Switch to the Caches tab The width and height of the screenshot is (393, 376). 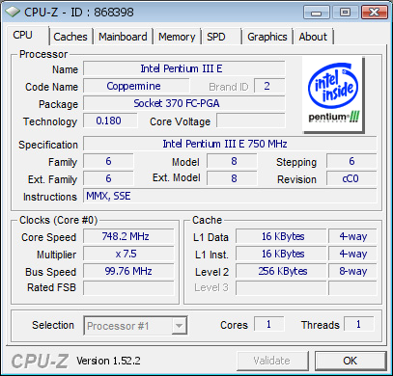70,37
